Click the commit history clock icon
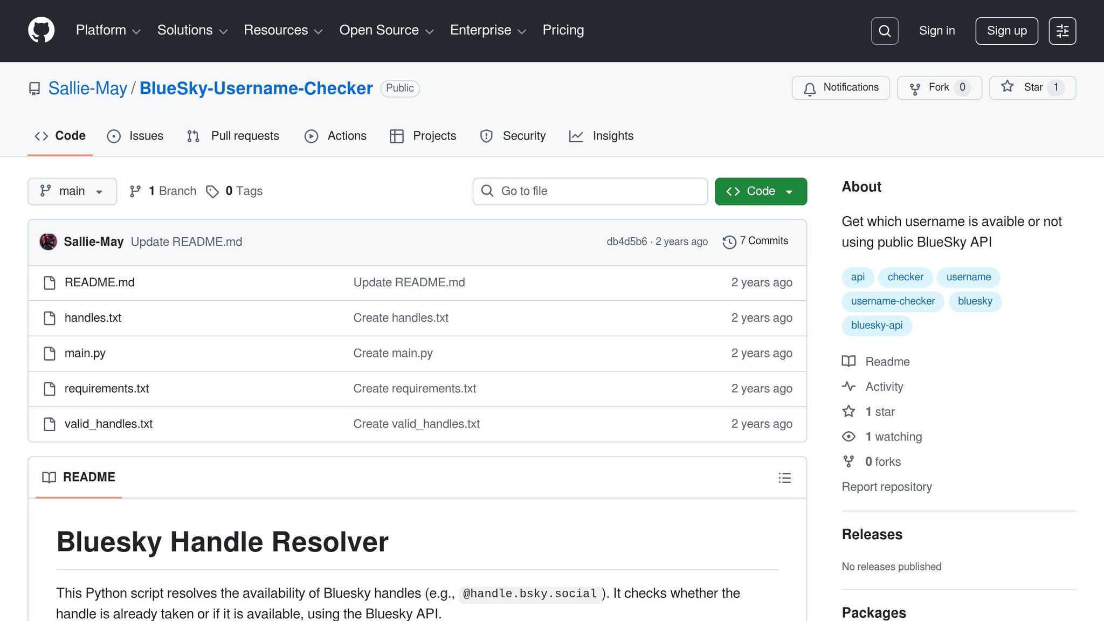 click(x=729, y=242)
